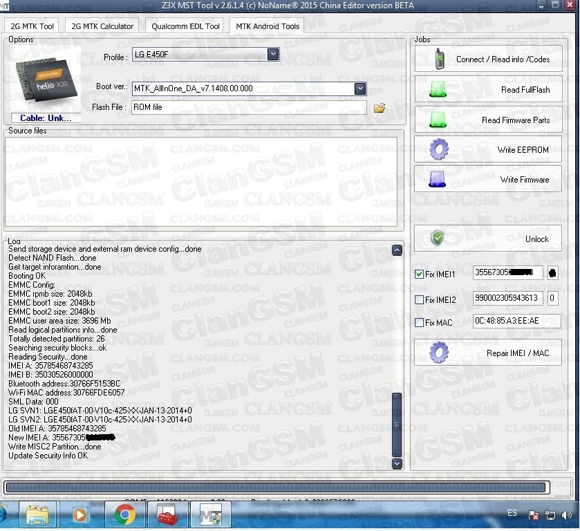Click the Connect / Read info /Codes button
580x531 pixels.
click(x=488, y=59)
